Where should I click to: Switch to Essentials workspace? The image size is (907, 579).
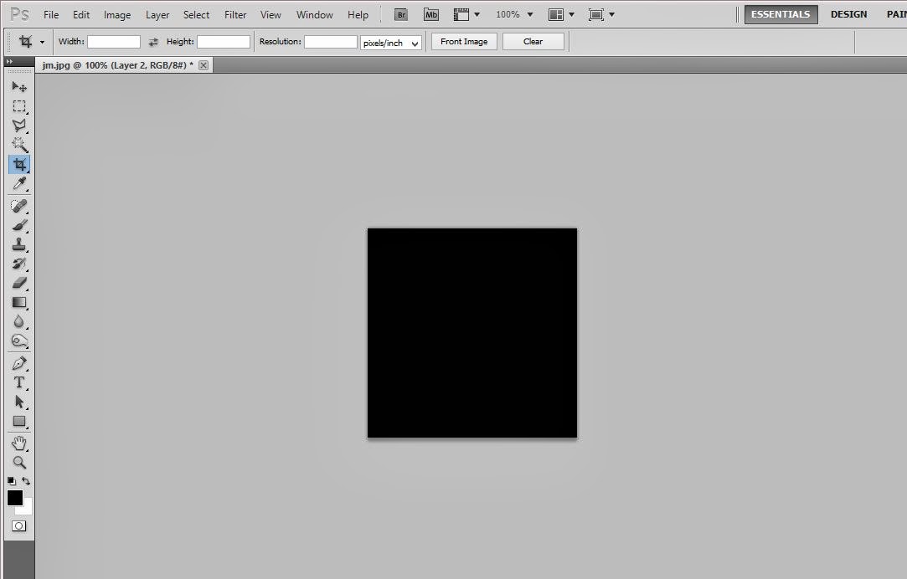[781, 14]
